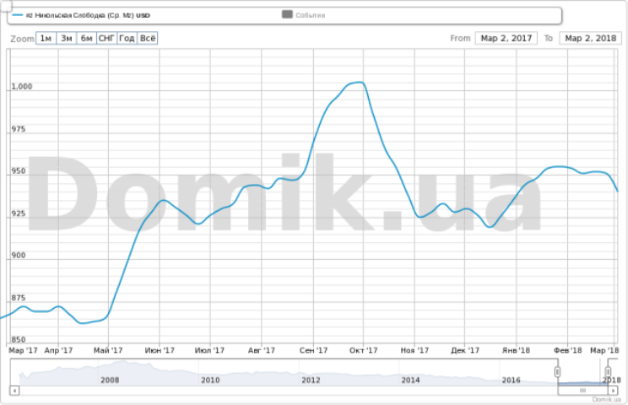Click the October 2017 peak on the line
The width and height of the screenshot is (628, 405).
coord(360,83)
